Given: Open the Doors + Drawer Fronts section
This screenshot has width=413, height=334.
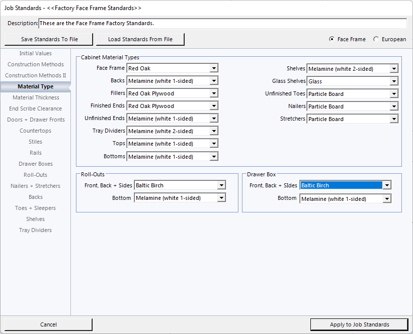Looking at the screenshot, I should pos(36,120).
